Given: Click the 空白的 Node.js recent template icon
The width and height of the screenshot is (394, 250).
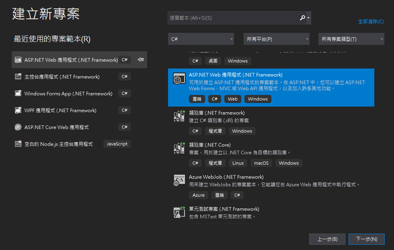Looking at the screenshot, I should (x=18, y=144).
